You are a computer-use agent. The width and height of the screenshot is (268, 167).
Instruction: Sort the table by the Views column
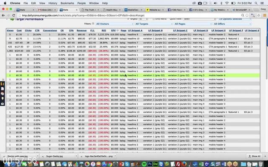coord(10,30)
